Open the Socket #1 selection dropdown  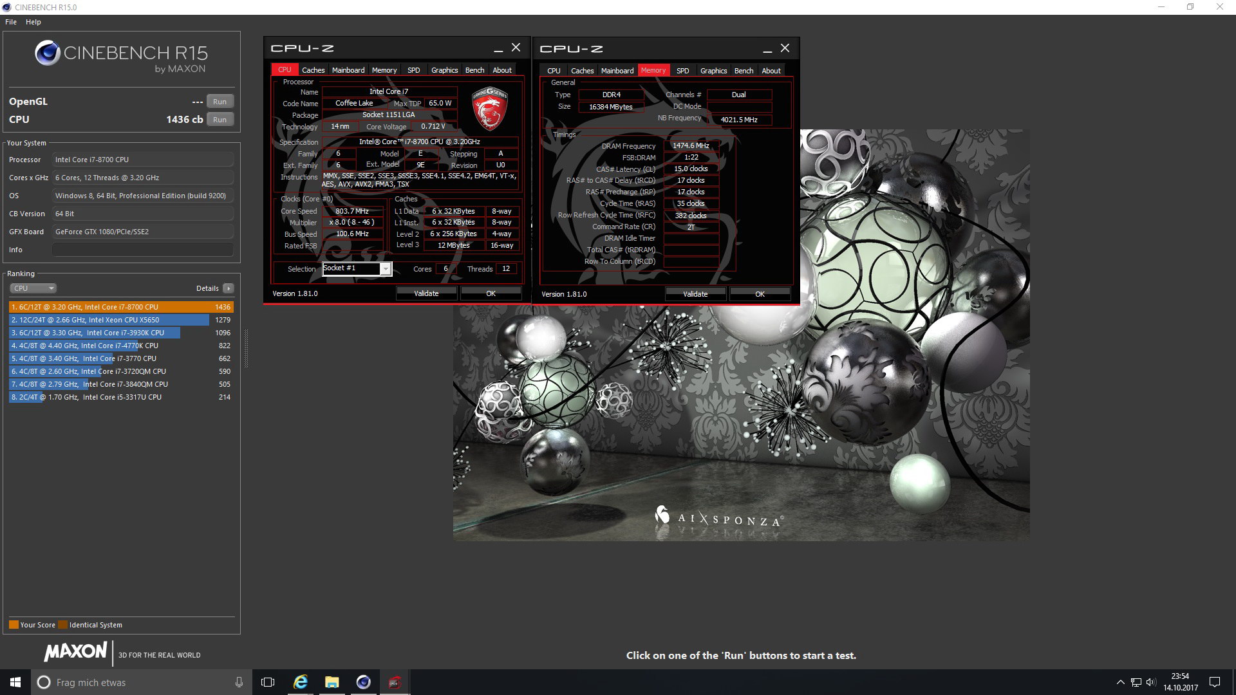point(385,269)
